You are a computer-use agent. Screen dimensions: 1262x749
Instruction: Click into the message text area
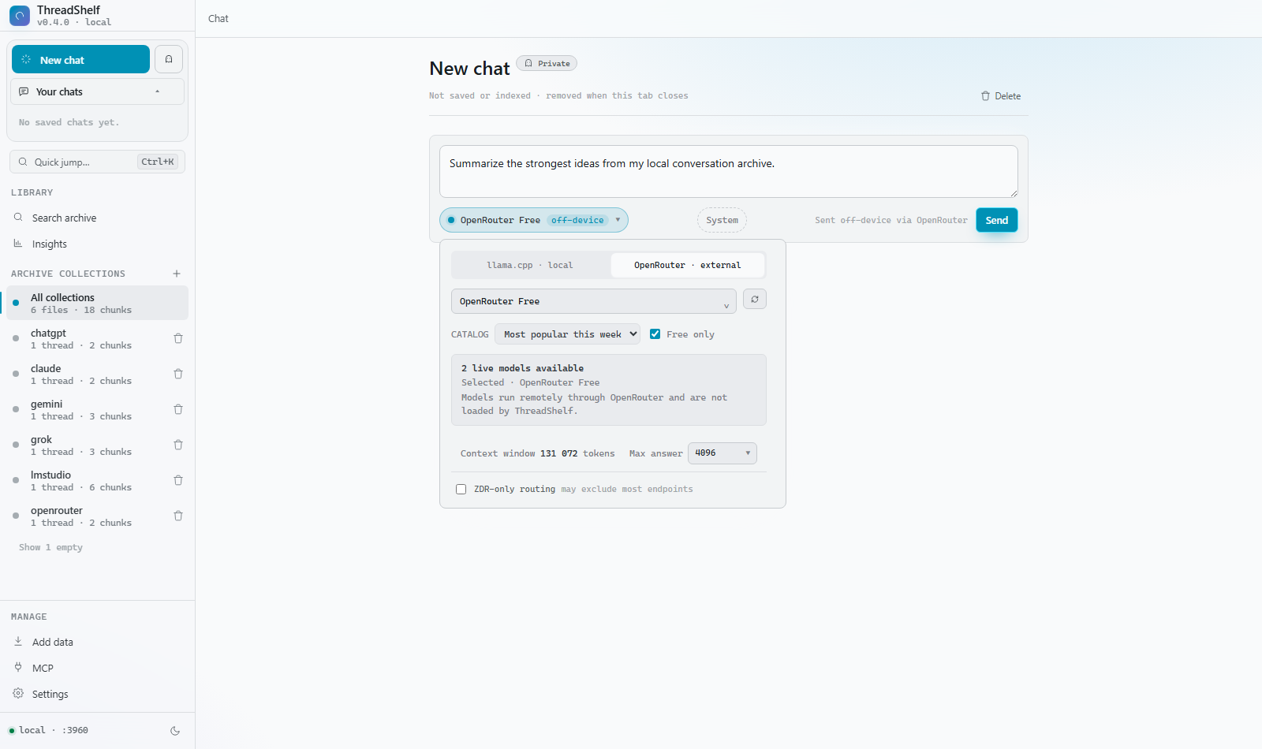coord(728,171)
